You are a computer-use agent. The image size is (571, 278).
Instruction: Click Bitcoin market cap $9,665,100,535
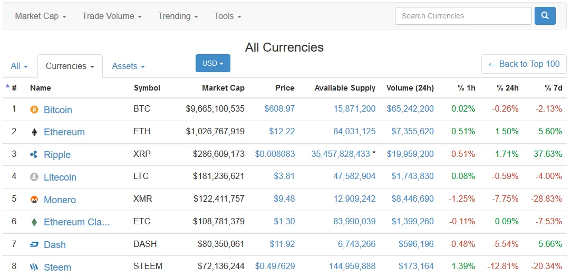coord(215,109)
